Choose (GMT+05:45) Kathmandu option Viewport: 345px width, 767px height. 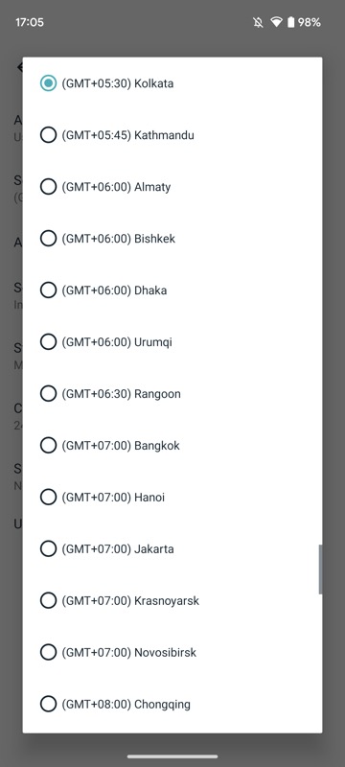tap(172, 135)
